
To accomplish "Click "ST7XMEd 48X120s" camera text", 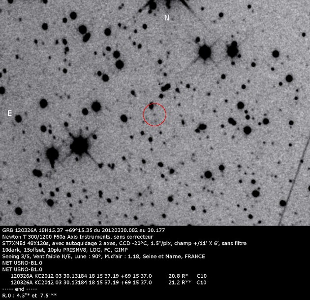I will coord(25,243).
